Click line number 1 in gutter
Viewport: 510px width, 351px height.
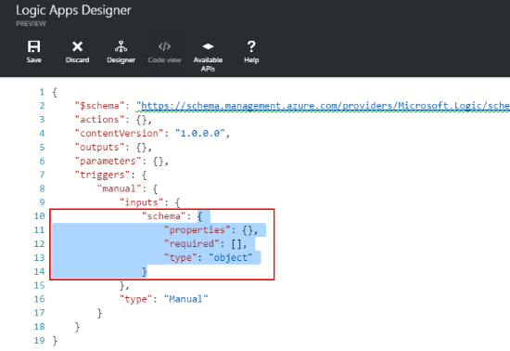point(42,92)
